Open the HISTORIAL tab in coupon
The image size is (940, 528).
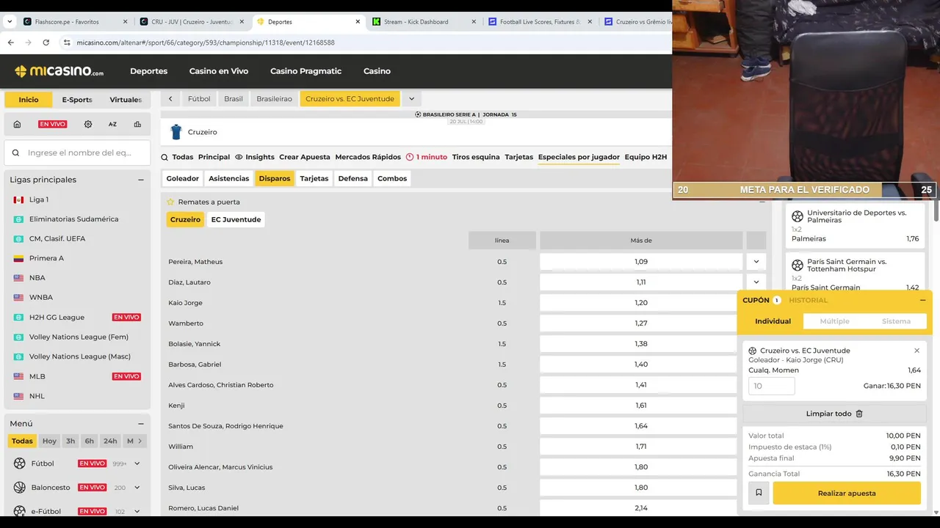[x=808, y=300]
